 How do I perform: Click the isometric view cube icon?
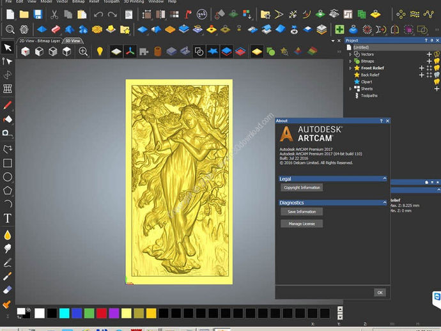coord(26,52)
